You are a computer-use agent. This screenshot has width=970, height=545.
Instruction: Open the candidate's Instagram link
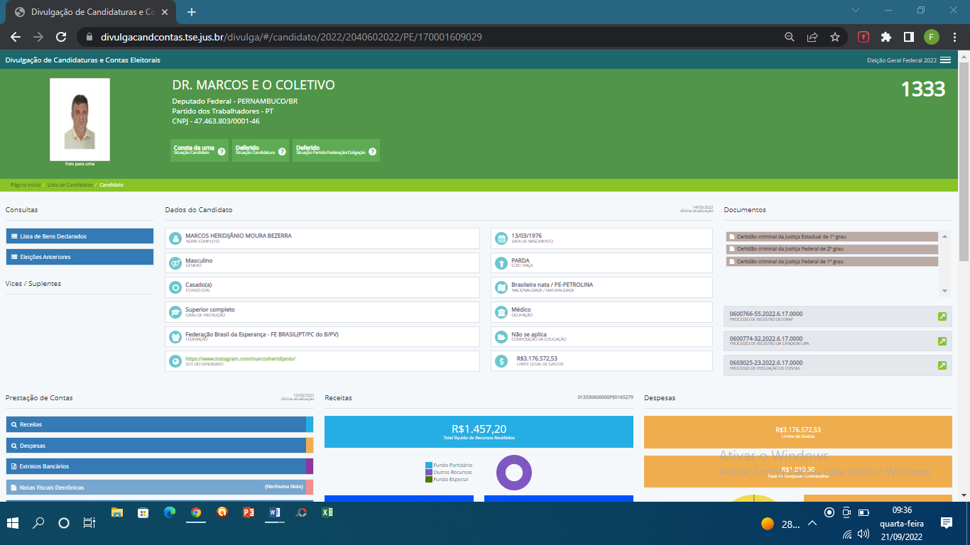240,359
